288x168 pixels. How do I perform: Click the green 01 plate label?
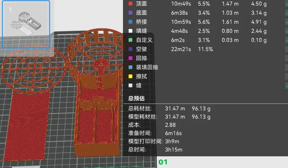163,162
